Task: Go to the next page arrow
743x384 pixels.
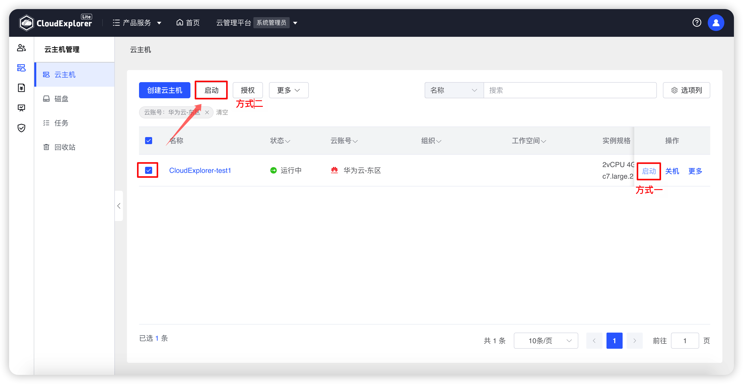Action: 634,341
